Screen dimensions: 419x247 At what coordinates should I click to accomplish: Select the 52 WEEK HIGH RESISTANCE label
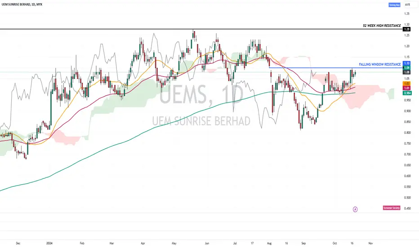382,26
